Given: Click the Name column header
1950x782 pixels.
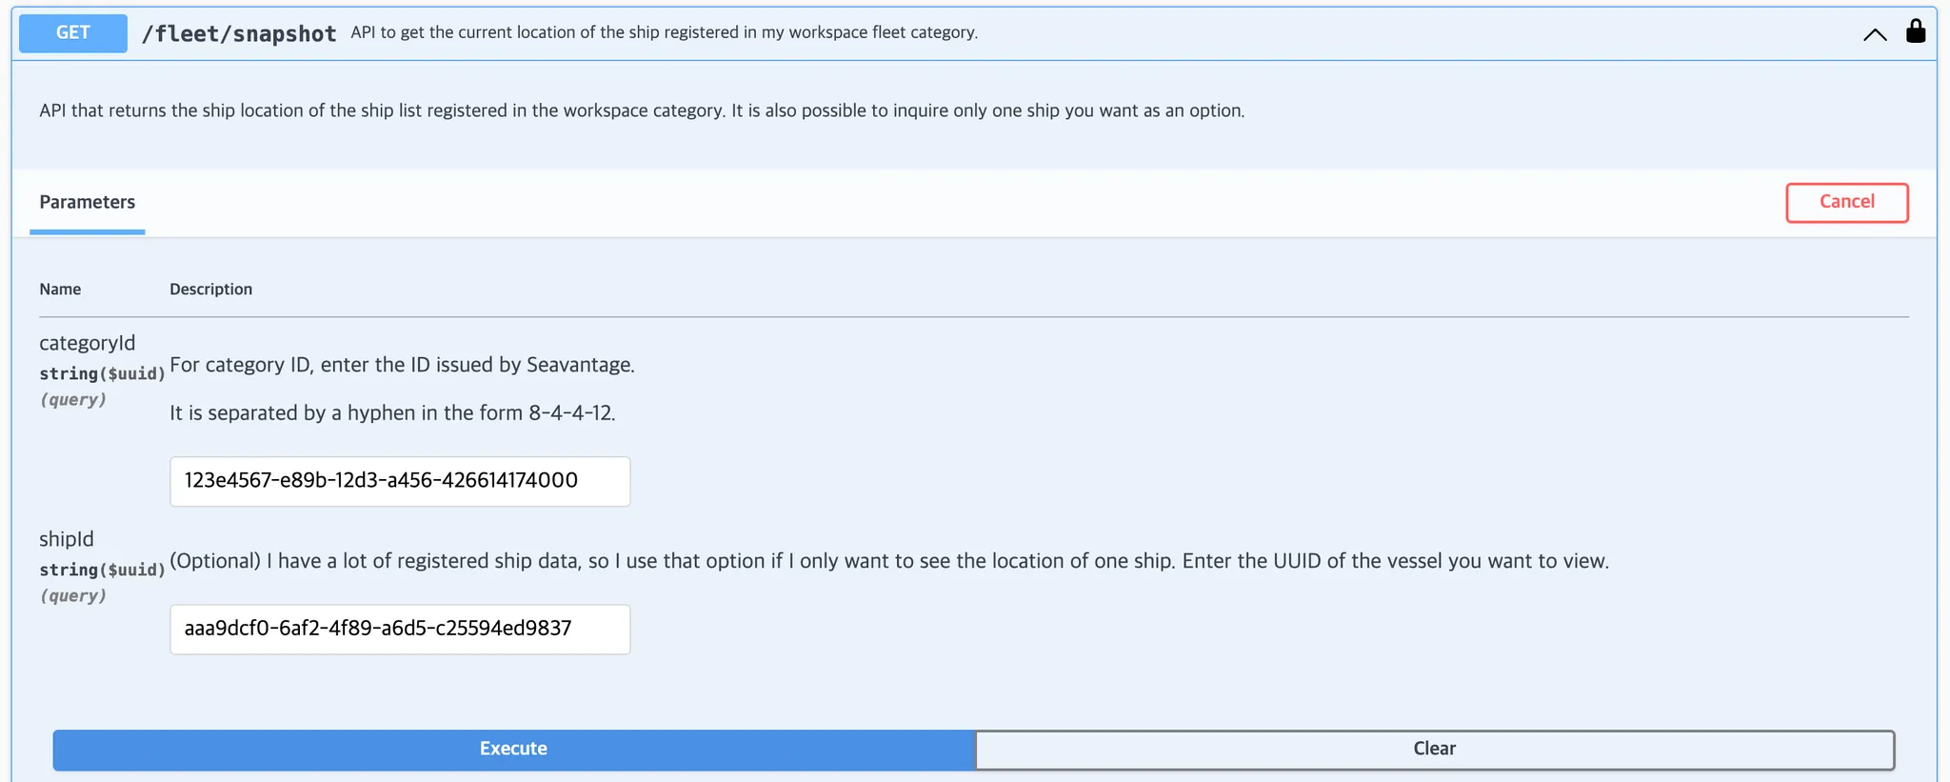Looking at the screenshot, I should [60, 289].
